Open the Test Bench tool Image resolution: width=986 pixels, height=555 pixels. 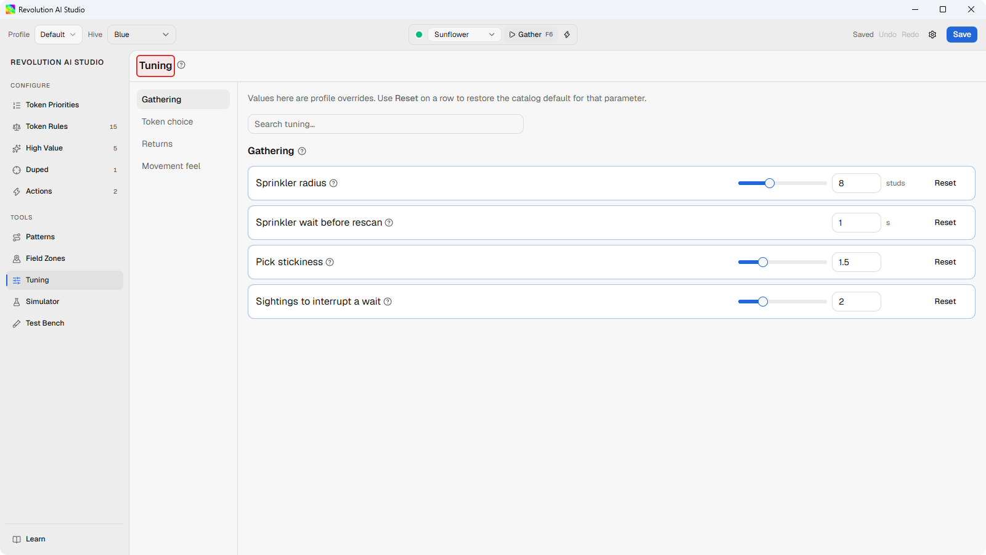click(65, 323)
